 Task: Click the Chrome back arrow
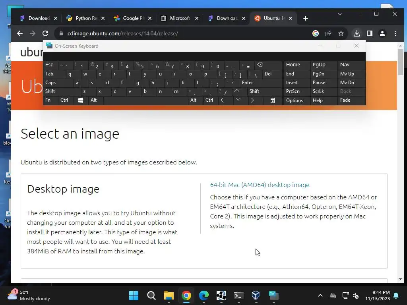pos(20,33)
